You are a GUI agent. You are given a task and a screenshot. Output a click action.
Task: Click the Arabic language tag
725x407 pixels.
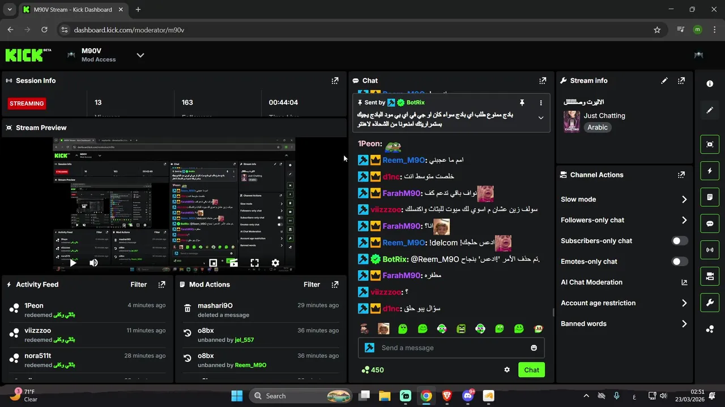click(598, 127)
